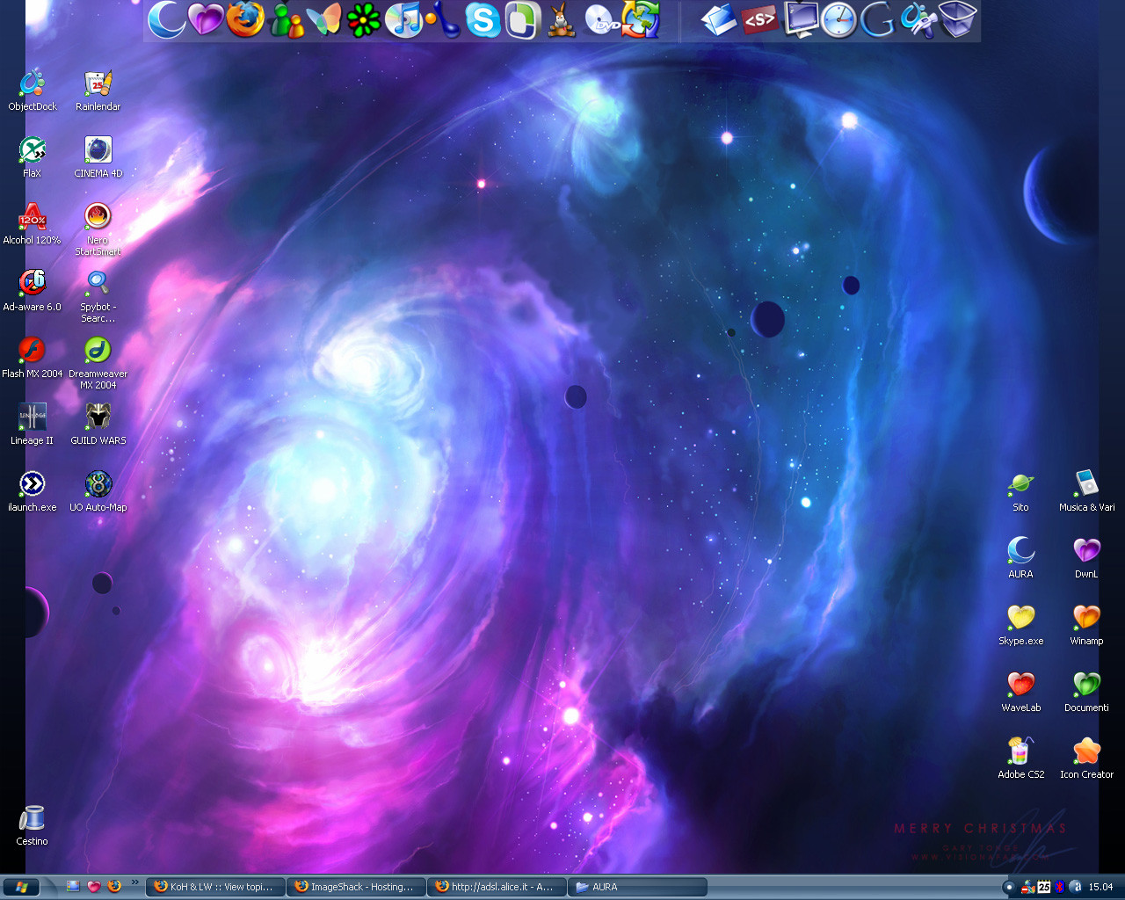The height and width of the screenshot is (900, 1125).
Task: Select the ilaunch.exe desktop icon
Action: (33, 491)
